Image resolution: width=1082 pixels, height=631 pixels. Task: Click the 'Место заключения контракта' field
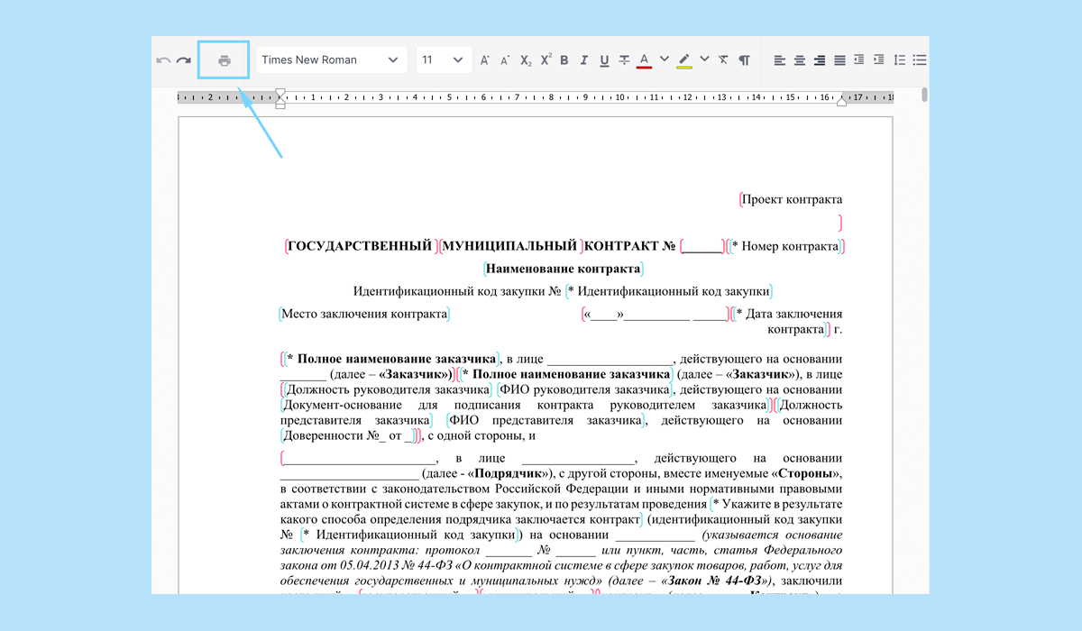[x=364, y=314]
